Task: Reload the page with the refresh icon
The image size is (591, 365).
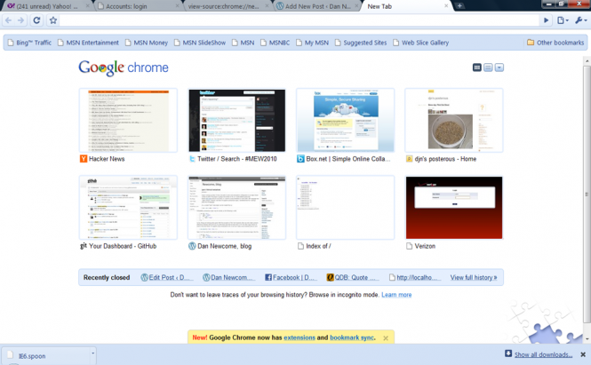Action: coord(36,20)
